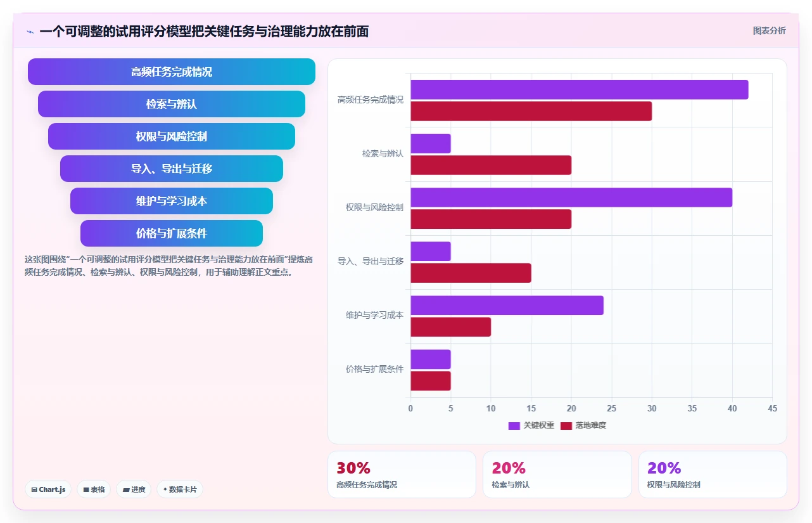Click the red bar for 检索与辨认
This screenshot has height=523, width=812.
pos(491,165)
